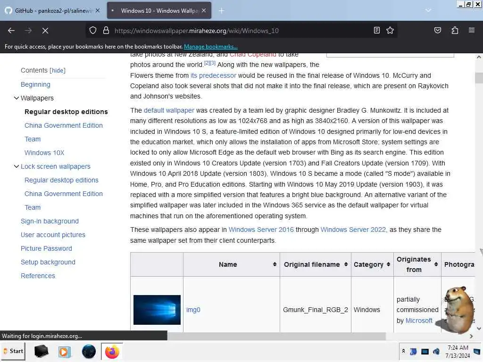The width and height of the screenshot is (483, 362).
Task: Collapse the Wallpapers section chevron
Action: pos(17,98)
